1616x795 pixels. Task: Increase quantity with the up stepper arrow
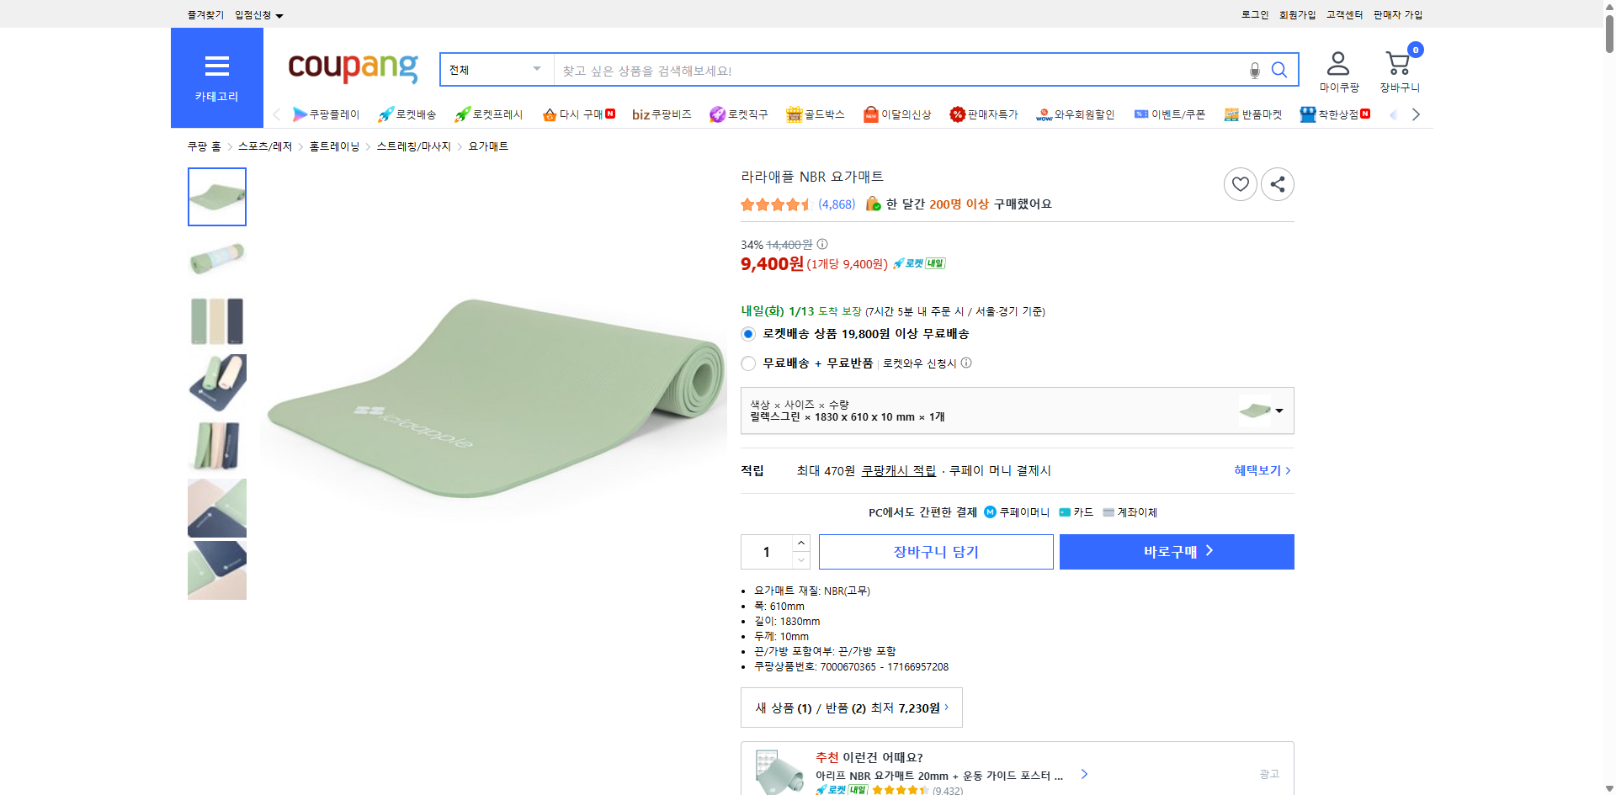tap(800, 543)
